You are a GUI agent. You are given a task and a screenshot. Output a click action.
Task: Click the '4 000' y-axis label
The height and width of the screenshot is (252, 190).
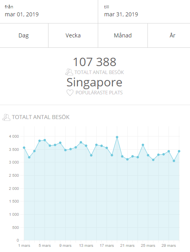(14, 137)
